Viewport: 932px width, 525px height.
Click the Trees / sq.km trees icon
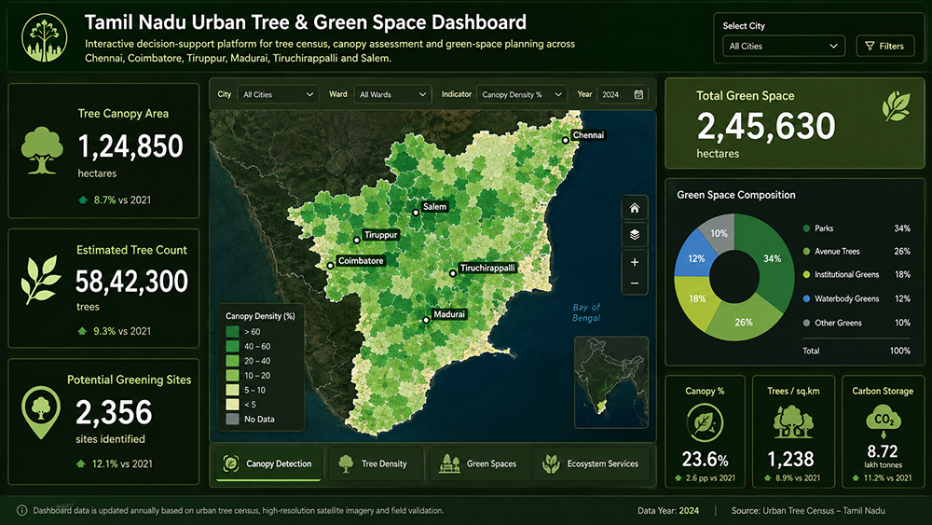pos(793,421)
